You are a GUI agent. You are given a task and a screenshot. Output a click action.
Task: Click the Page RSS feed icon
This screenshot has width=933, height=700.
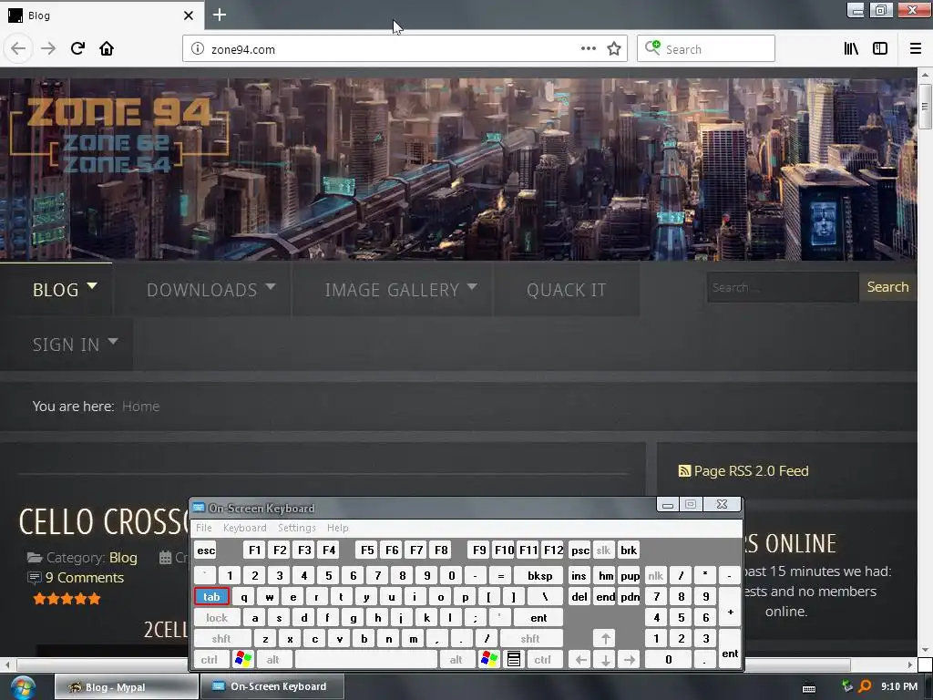coord(684,471)
